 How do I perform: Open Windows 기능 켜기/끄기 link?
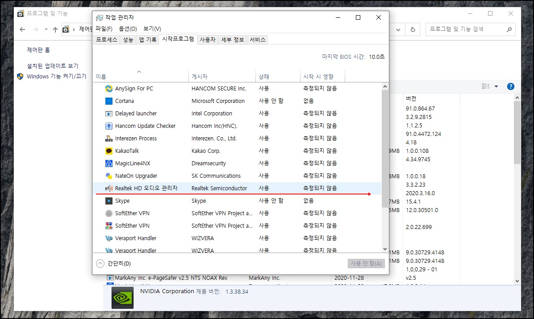tap(57, 77)
